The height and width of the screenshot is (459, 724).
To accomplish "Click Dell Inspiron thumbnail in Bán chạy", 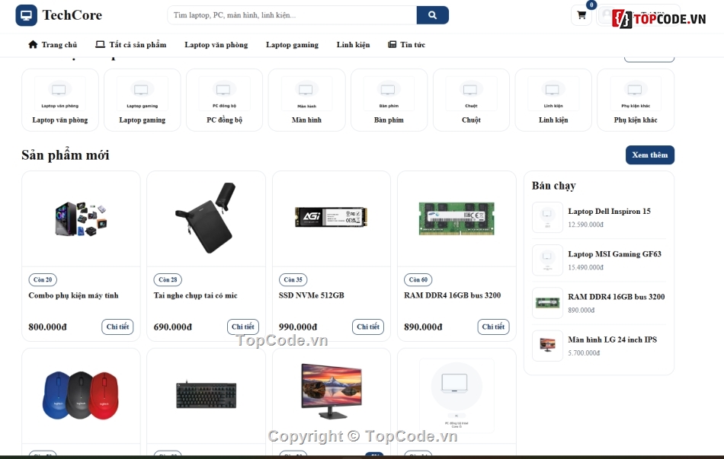I will click(x=548, y=217).
